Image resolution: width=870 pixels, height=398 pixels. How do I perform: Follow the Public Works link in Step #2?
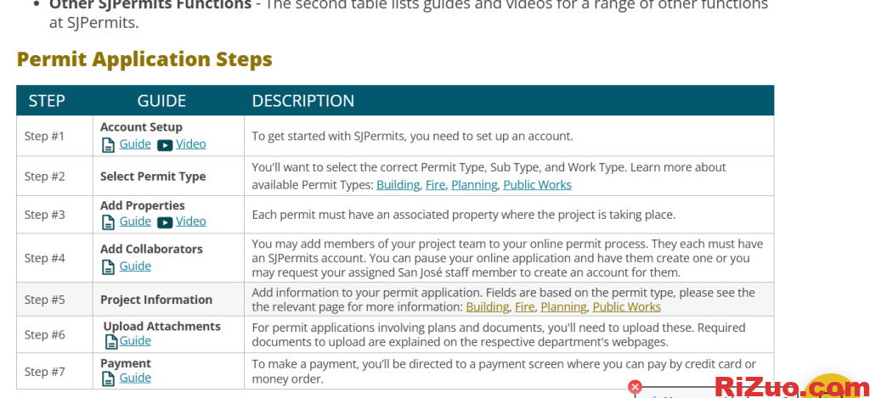click(537, 185)
